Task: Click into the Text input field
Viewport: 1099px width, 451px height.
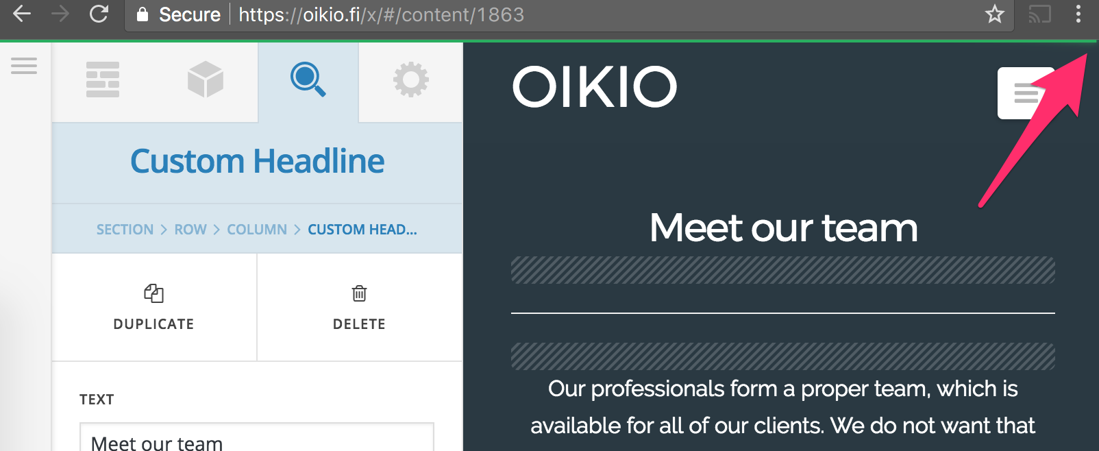Action: click(257, 439)
